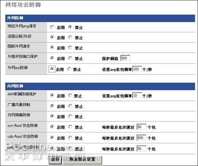Click icmp-flood packets per second field

tap(141, 149)
